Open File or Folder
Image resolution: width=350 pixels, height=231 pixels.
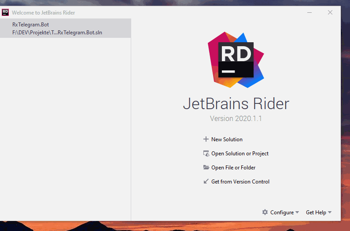233,168
